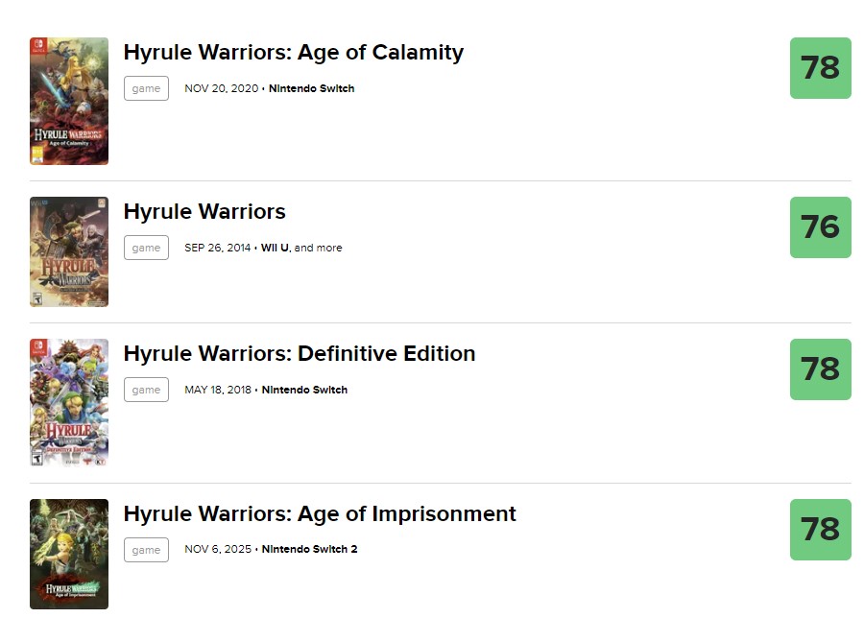Open the 78 score badge for Age of Imprisonment
864x618 pixels.
[820, 530]
